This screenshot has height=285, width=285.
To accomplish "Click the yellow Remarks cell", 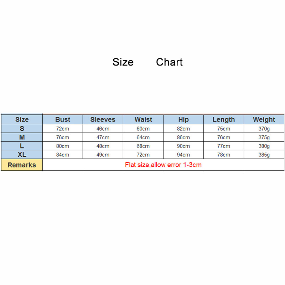I will [x=22, y=165].
